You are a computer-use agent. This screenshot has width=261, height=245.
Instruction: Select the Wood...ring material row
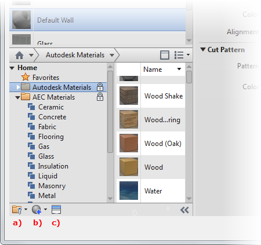[151, 119]
